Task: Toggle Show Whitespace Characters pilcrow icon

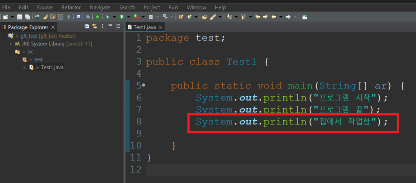Action: pyautogui.click(x=69, y=17)
